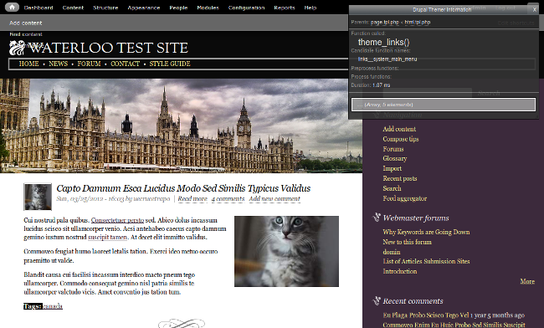Open Recent posts in Navigation

(x=400, y=178)
